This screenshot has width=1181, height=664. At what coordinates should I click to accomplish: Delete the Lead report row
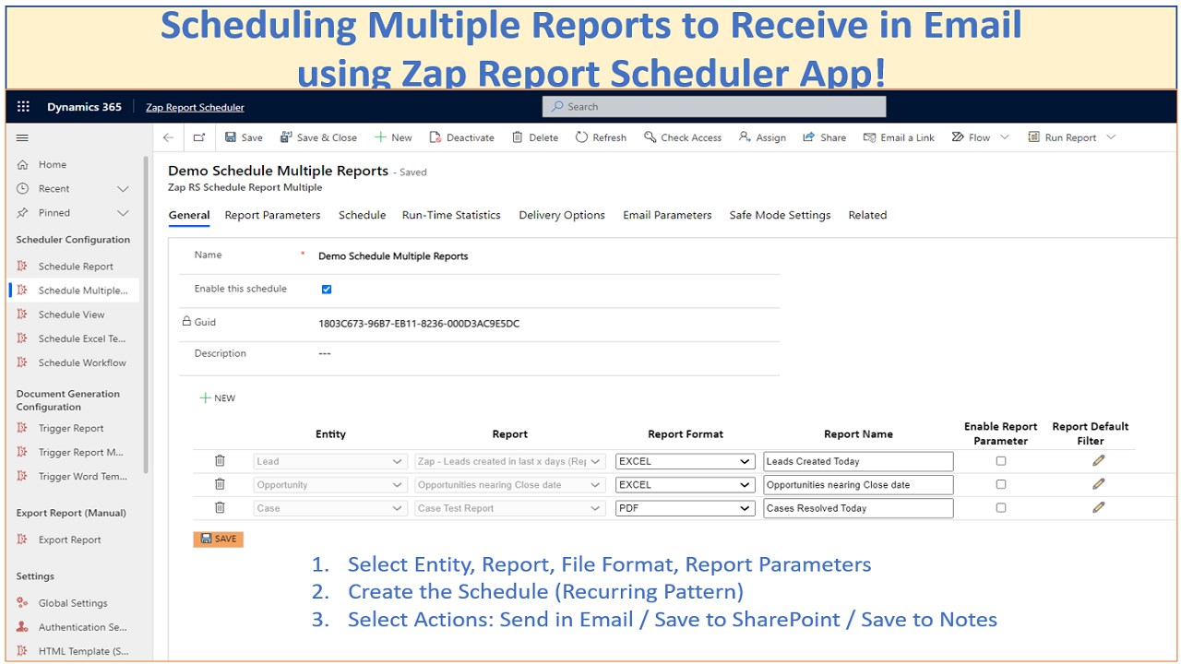point(220,460)
